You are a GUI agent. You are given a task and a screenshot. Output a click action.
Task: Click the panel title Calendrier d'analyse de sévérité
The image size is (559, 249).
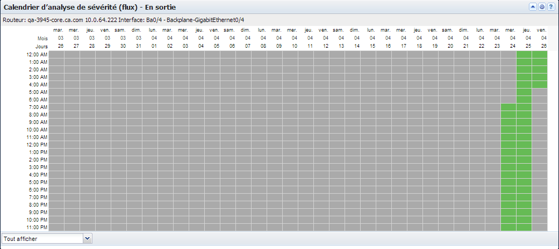(x=90, y=7)
